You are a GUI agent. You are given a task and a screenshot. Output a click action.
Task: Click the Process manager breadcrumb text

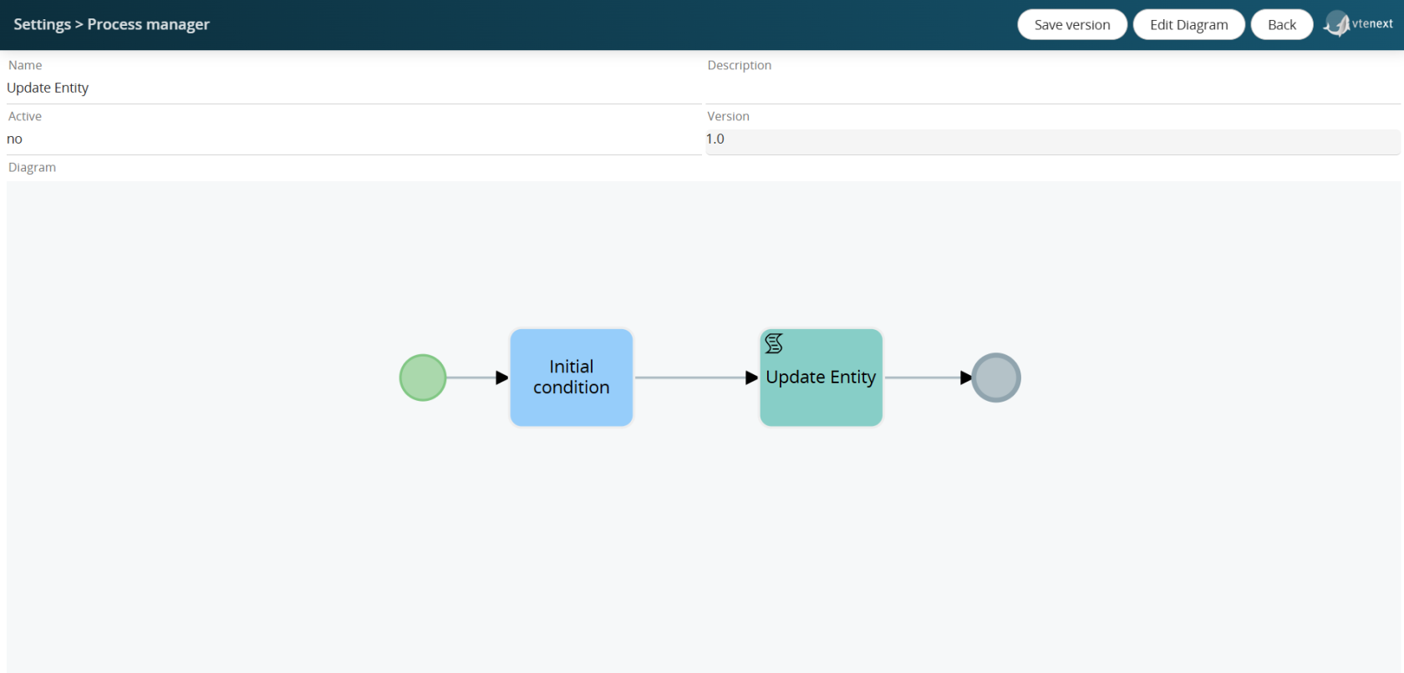pos(149,24)
